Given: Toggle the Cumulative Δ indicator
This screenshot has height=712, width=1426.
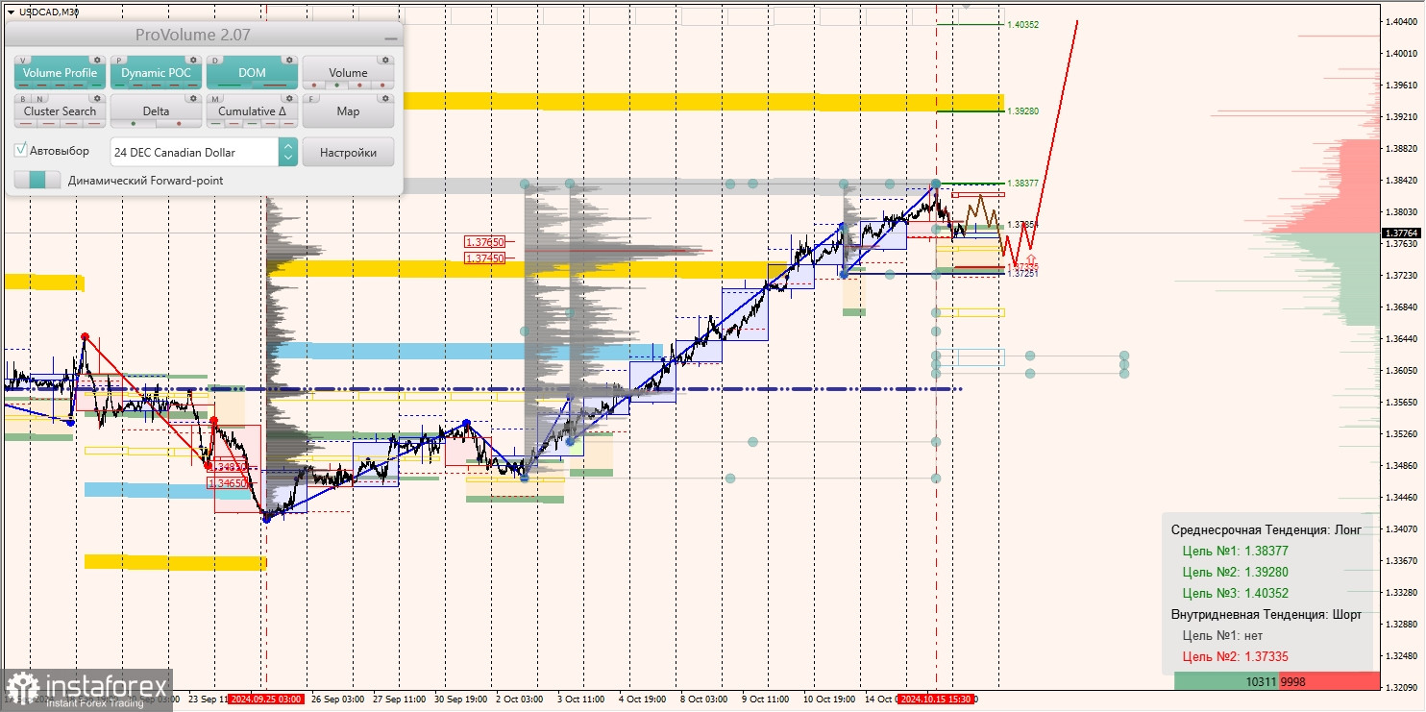Looking at the screenshot, I should point(252,111).
